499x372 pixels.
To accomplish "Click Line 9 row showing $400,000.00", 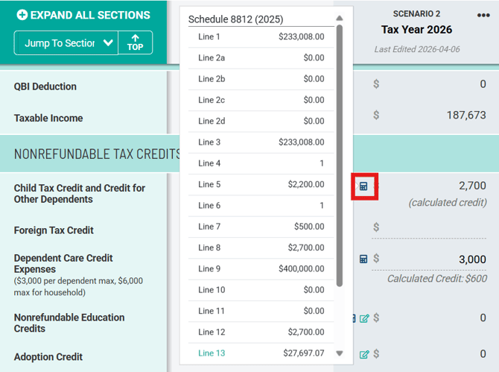I will click(x=261, y=268).
